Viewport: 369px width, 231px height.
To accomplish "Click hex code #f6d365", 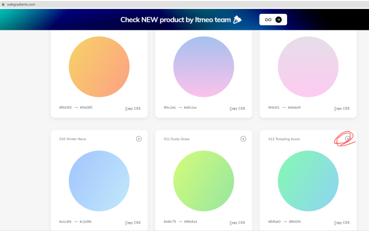I will pyautogui.click(x=66, y=107).
